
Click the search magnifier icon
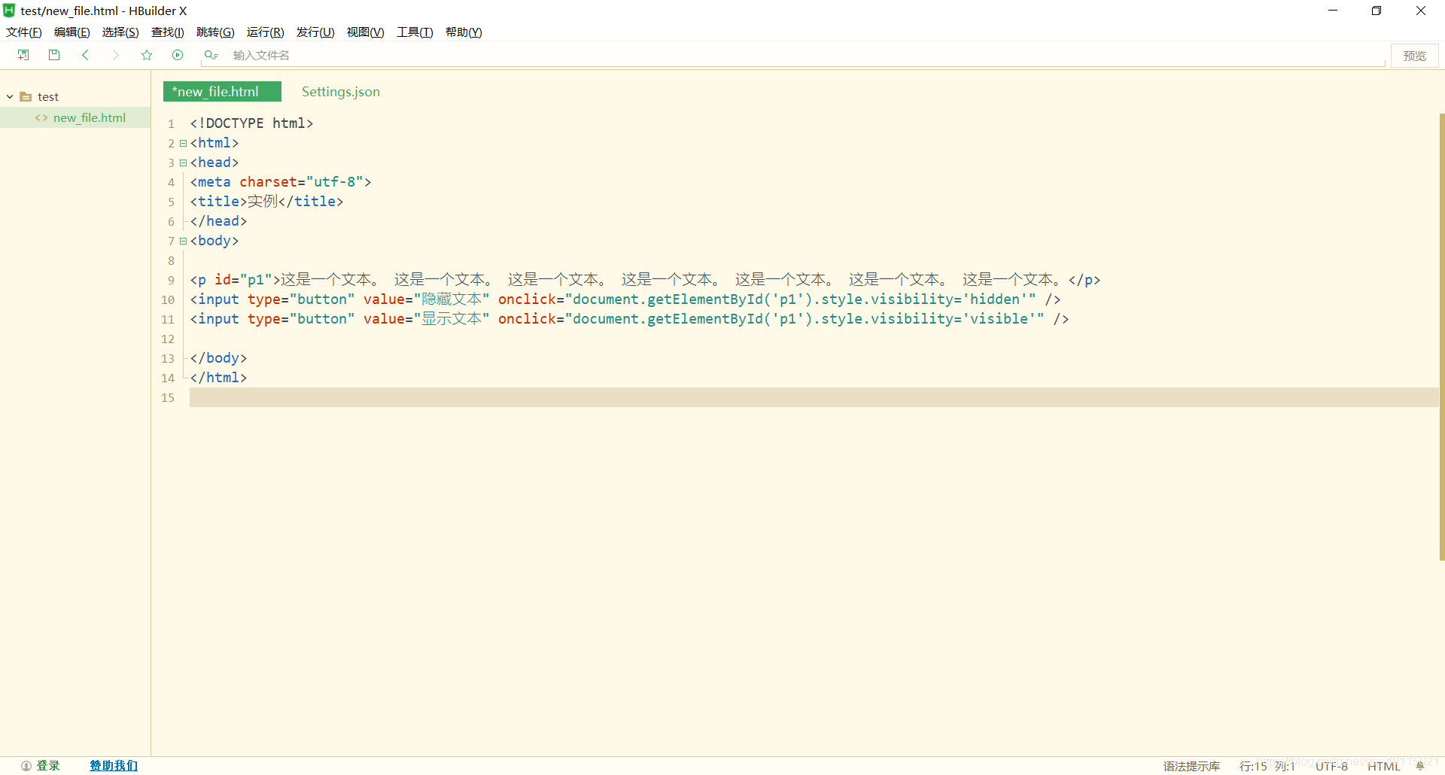(x=210, y=54)
